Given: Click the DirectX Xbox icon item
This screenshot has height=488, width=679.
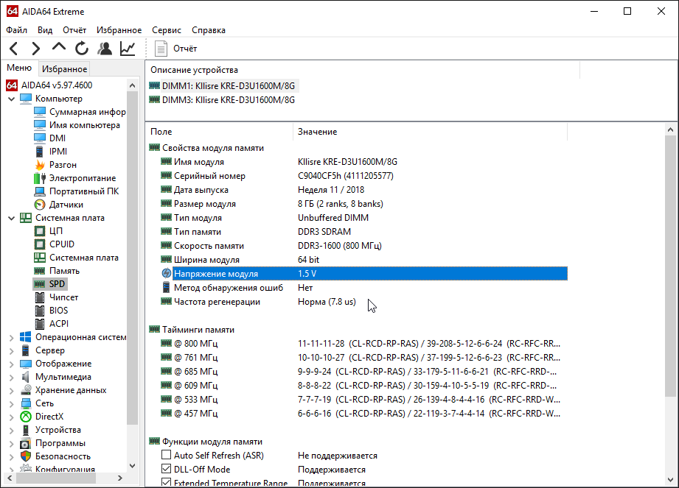Looking at the screenshot, I should [x=26, y=417].
